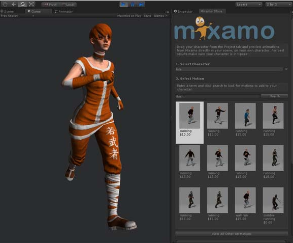Open the 2 by 3 layout dropdown
Image resolution: width=293 pixels, height=243 pixels.
point(278,4)
